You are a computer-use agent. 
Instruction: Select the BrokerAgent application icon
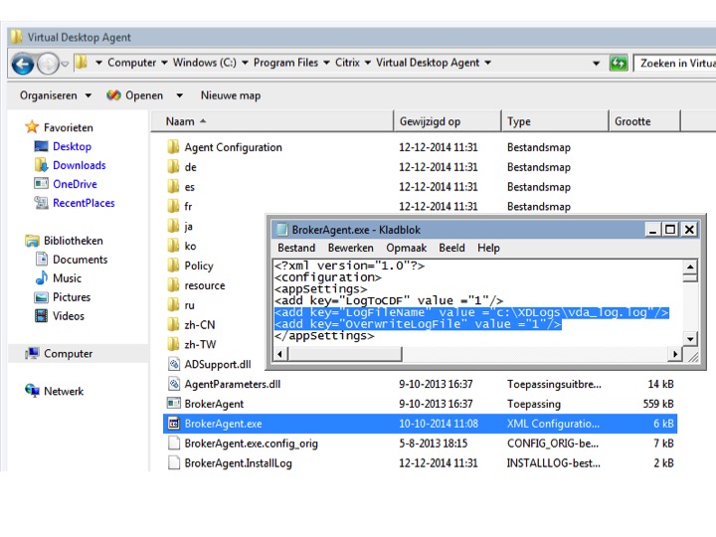pyautogui.click(x=173, y=404)
